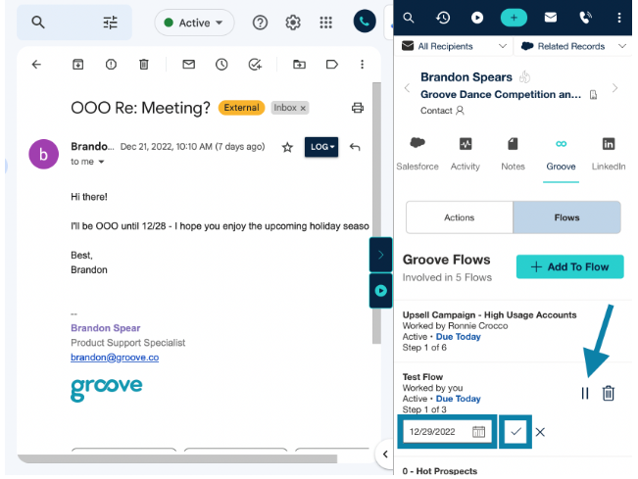Open Brandon Spears contact link
This screenshot has width=638, height=479.
pyautogui.click(x=466, y=76)
